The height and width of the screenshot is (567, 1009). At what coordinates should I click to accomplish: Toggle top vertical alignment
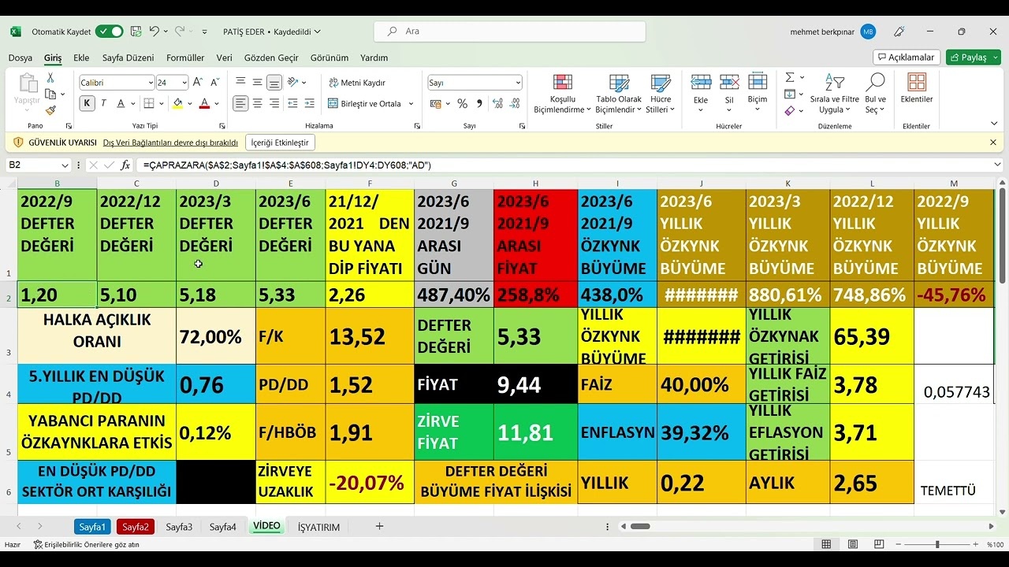click(240, 82)
